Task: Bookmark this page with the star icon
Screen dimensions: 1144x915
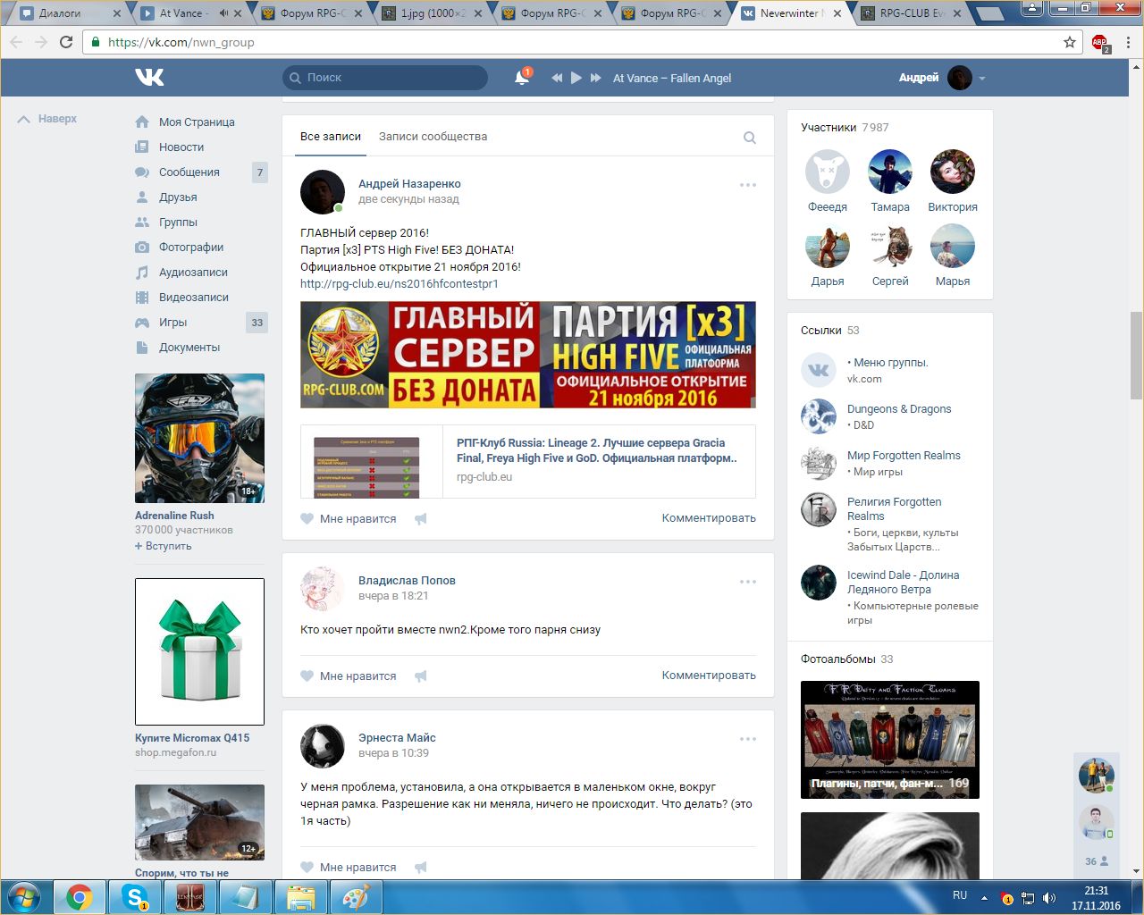Action: 1070,42
